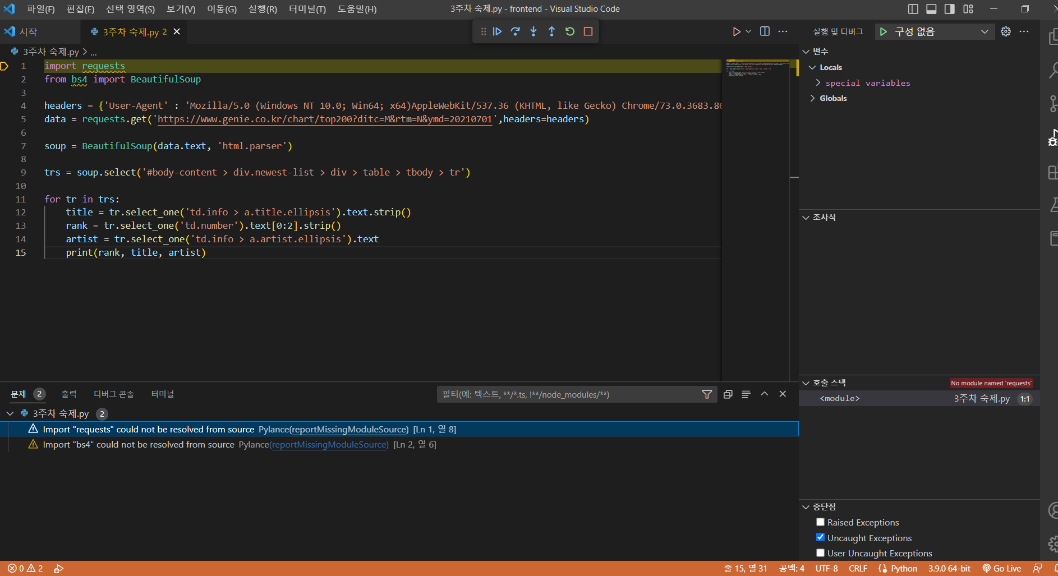Step out of the current function
Screen dimensions: 1058x576
pos(552,31)
